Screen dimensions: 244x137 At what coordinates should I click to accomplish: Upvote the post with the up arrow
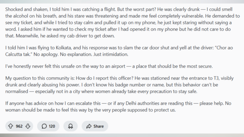pos(10,126)
